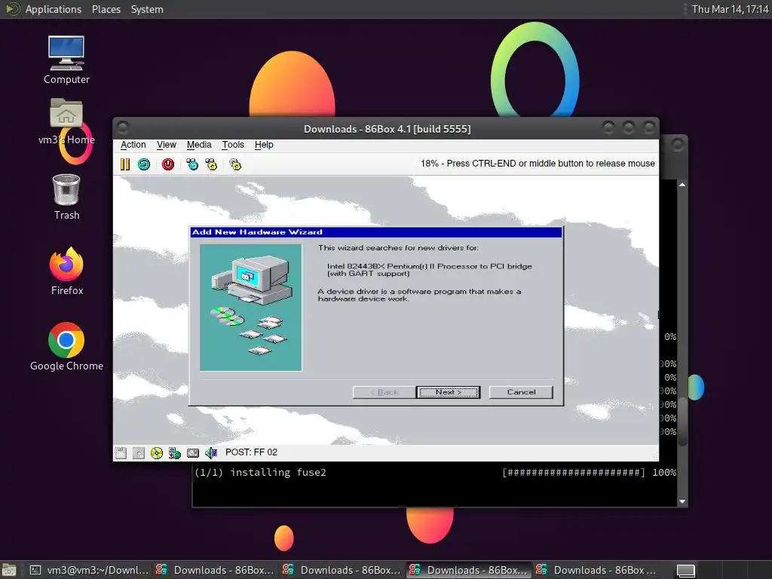Switch to the vm3@vm3 terminal taskbar entry
Viewport: 772px width, 579px height.
click(x=89, y=570)
